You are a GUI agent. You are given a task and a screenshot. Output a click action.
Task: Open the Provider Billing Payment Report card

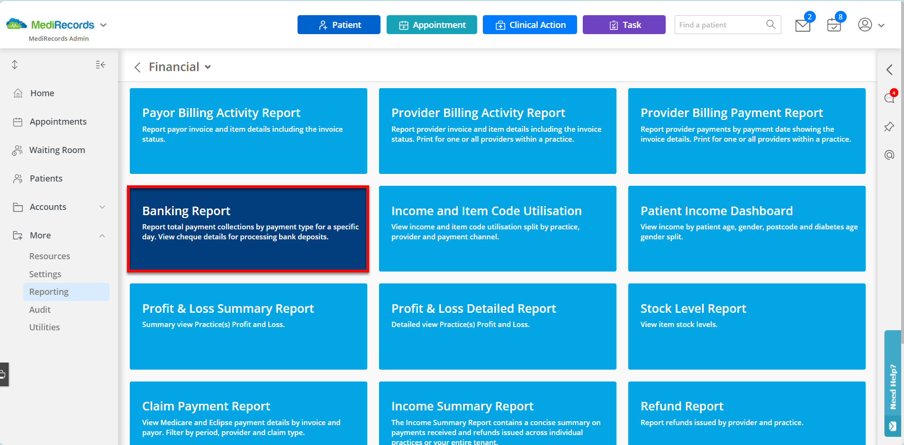[747, 131]
